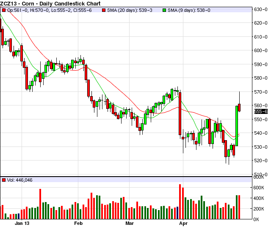Click the 600K volume axis label
Viewport: 271px width, 227px height.
pos(259,188)
